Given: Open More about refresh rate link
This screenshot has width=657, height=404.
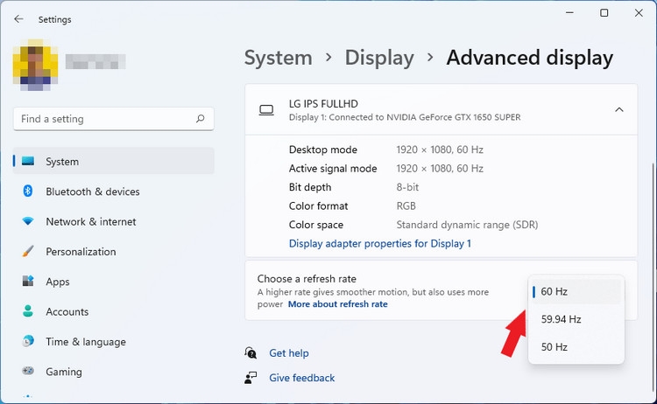Looking at the screenshot, I should click(338, 304).
